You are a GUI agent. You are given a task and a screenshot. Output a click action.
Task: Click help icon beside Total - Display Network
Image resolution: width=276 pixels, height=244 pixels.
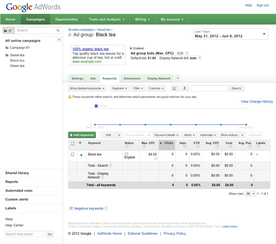102,177
